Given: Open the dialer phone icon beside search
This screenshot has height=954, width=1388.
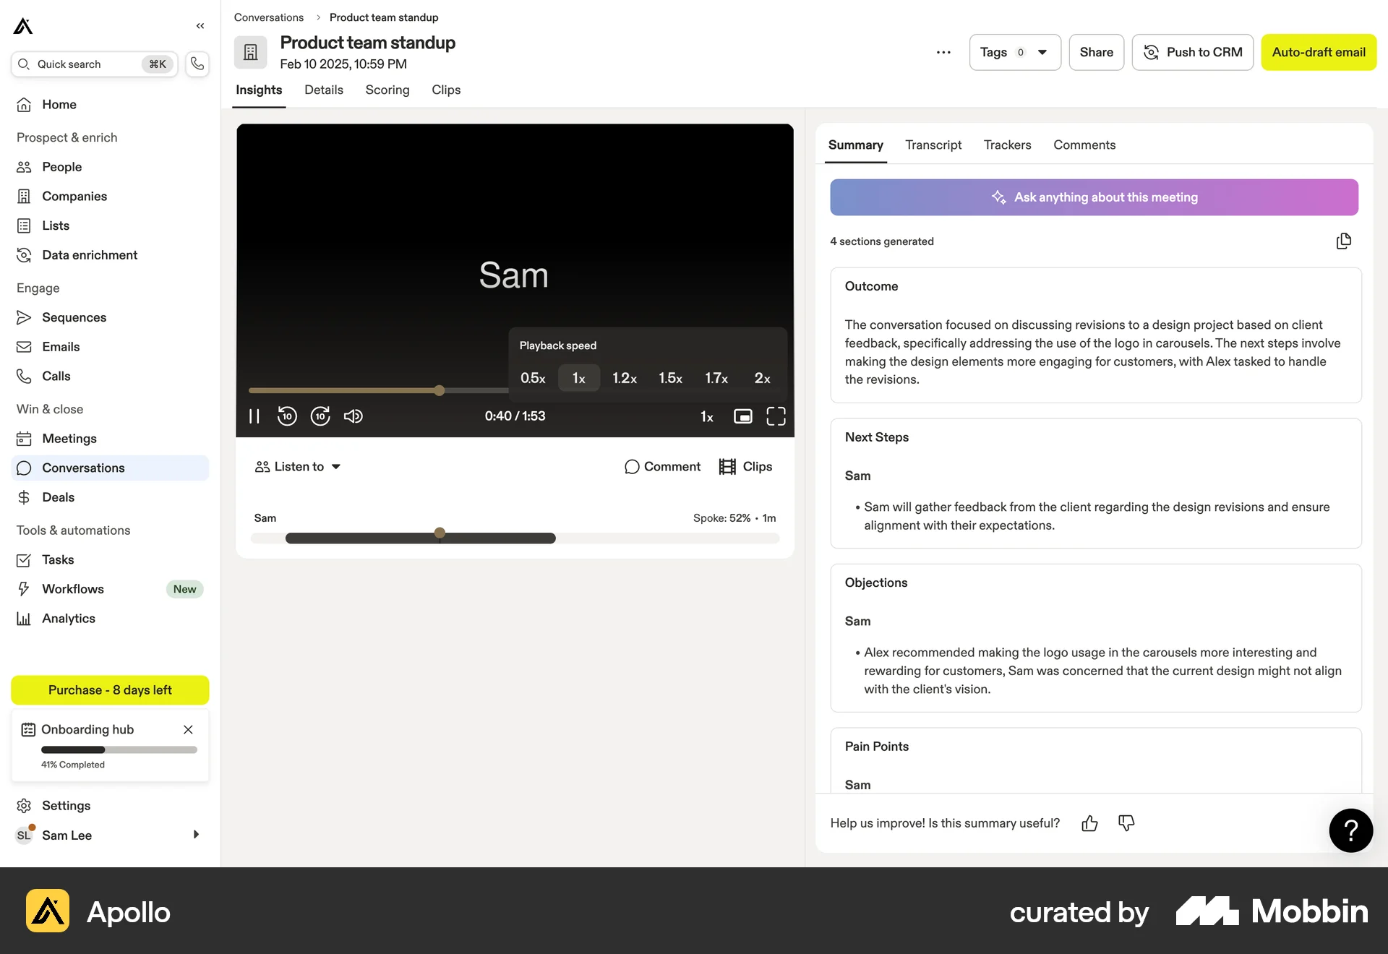Looking at the screenshot, I should [x=197, y=64].
